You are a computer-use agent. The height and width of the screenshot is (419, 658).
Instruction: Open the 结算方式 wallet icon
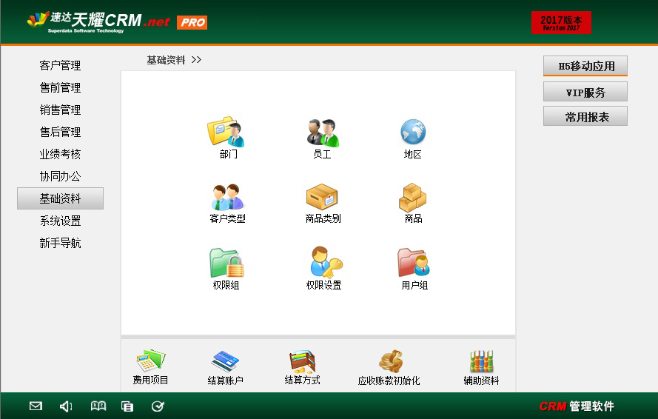point(302,362)
